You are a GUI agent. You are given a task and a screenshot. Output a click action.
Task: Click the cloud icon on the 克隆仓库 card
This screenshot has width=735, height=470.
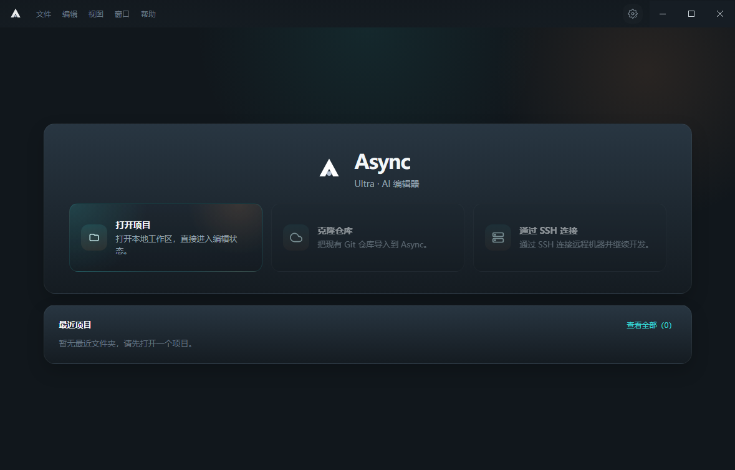(295, 237)
